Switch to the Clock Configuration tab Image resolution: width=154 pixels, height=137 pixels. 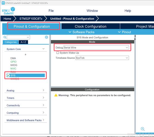(90, 26)
